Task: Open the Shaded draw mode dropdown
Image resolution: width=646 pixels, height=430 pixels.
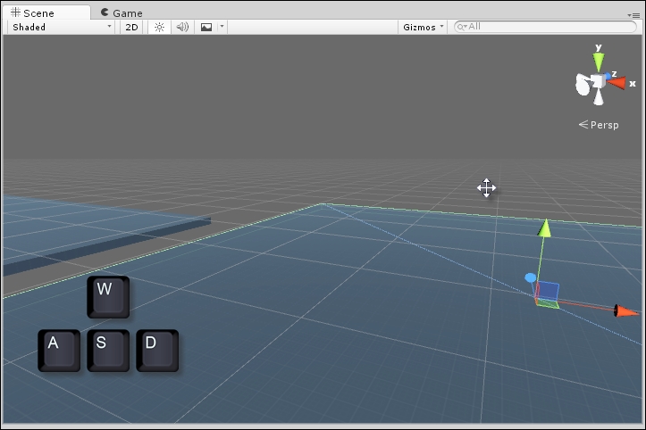Action: pos(61,27)
